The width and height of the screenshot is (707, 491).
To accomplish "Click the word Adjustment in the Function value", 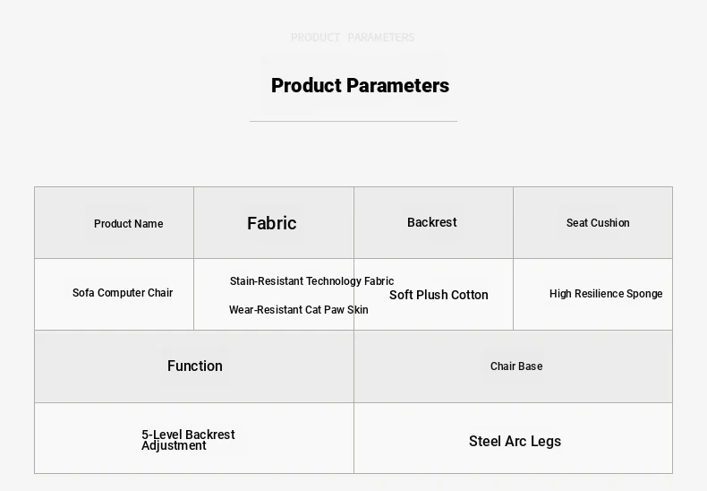I will pyautogui.click(x=174, y=446).
